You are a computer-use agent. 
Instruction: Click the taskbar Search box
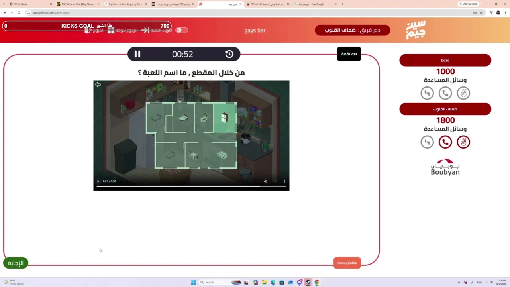tap(221, 282)
